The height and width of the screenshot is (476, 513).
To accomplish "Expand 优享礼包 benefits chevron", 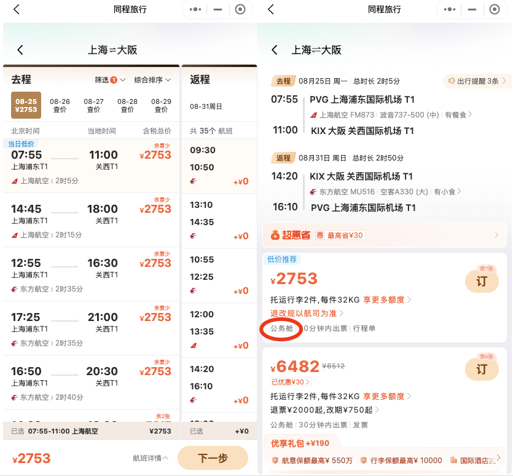I will pyautogui.click(x=498, y=458).
